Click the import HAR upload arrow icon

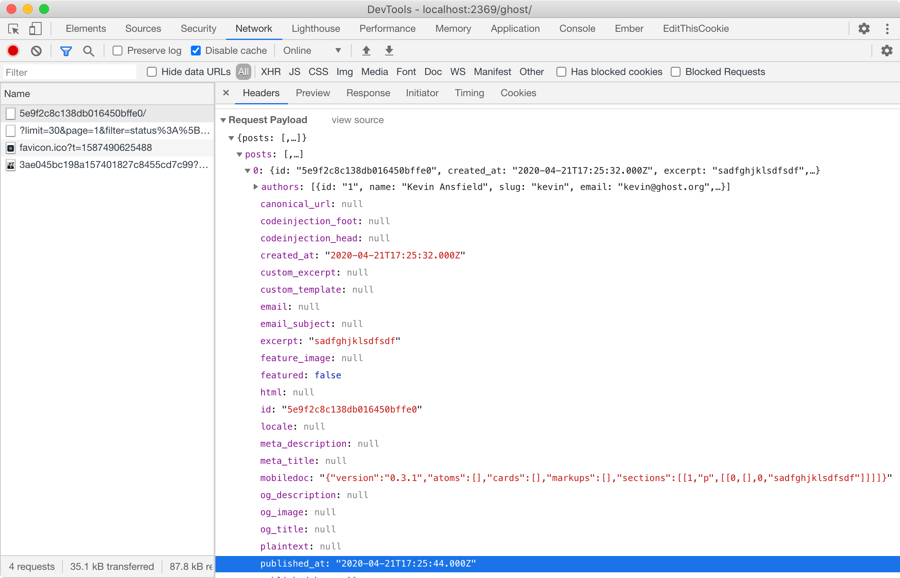[366, 51]
